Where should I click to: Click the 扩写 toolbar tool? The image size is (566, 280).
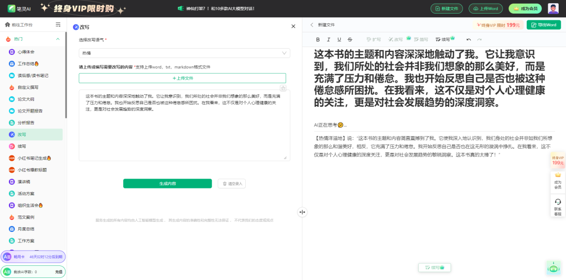click(374, 39)
